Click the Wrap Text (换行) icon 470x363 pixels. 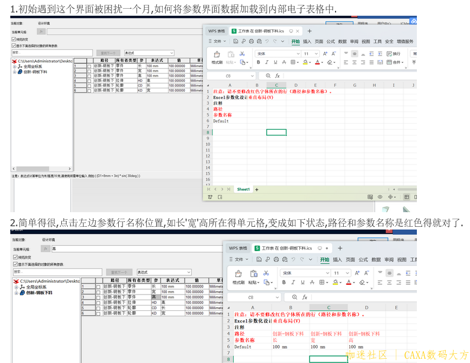pos(394,54)
